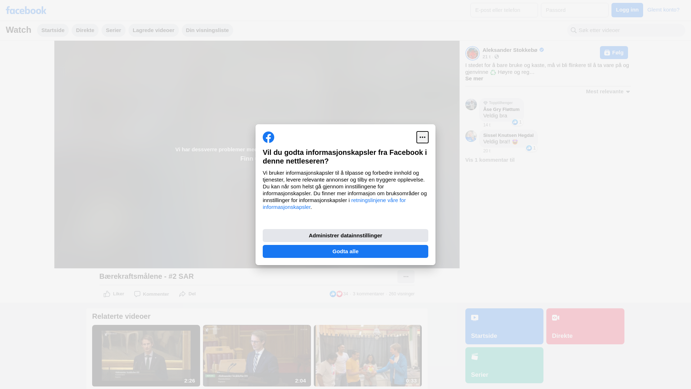Open the Glemt konto? link

point(663,10)
